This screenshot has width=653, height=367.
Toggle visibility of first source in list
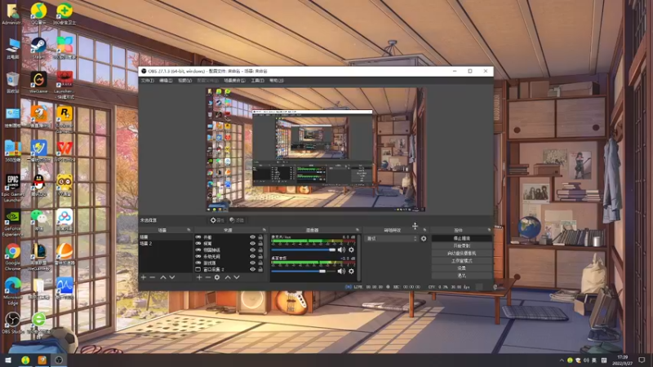pyautogui.click(x=252, y=237)
